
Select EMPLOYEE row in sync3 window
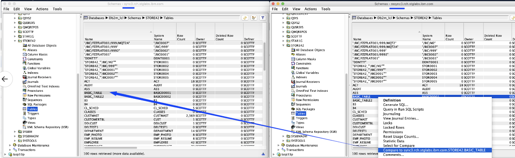click(x=173, y=142)
